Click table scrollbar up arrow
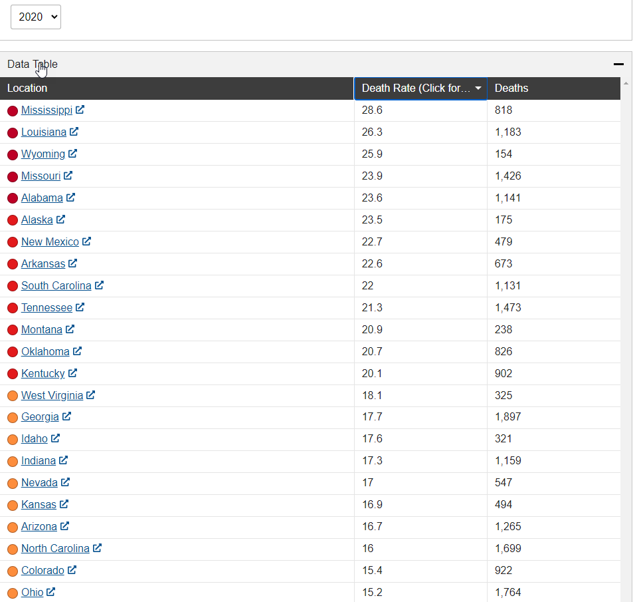This screenshot has height=602, width=639. [x=626, y=83]
